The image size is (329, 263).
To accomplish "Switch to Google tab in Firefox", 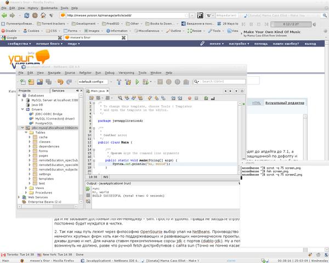I will point(31,38).
